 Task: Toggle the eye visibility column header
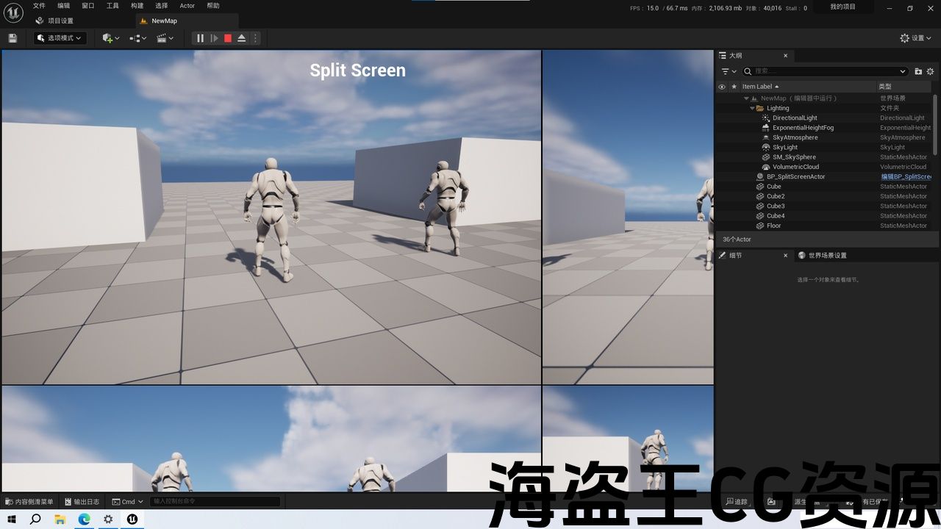[722, 87]
